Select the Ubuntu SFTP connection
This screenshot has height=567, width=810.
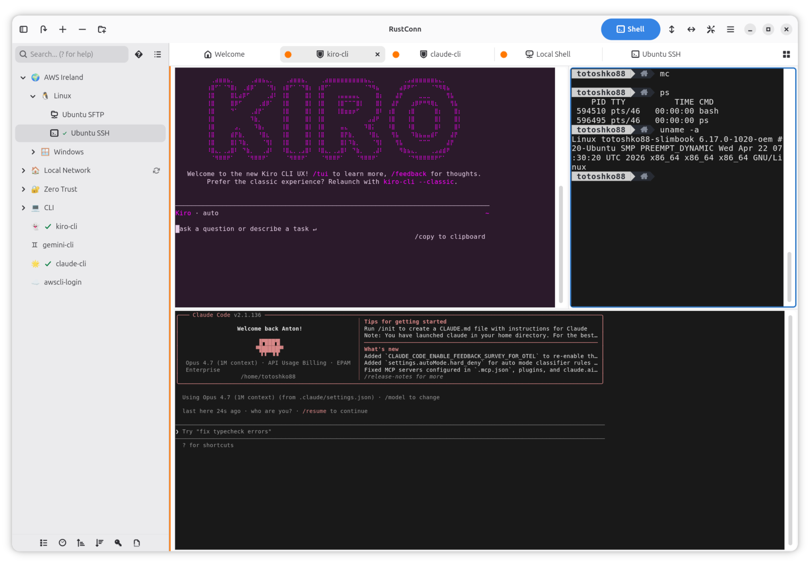90,115
